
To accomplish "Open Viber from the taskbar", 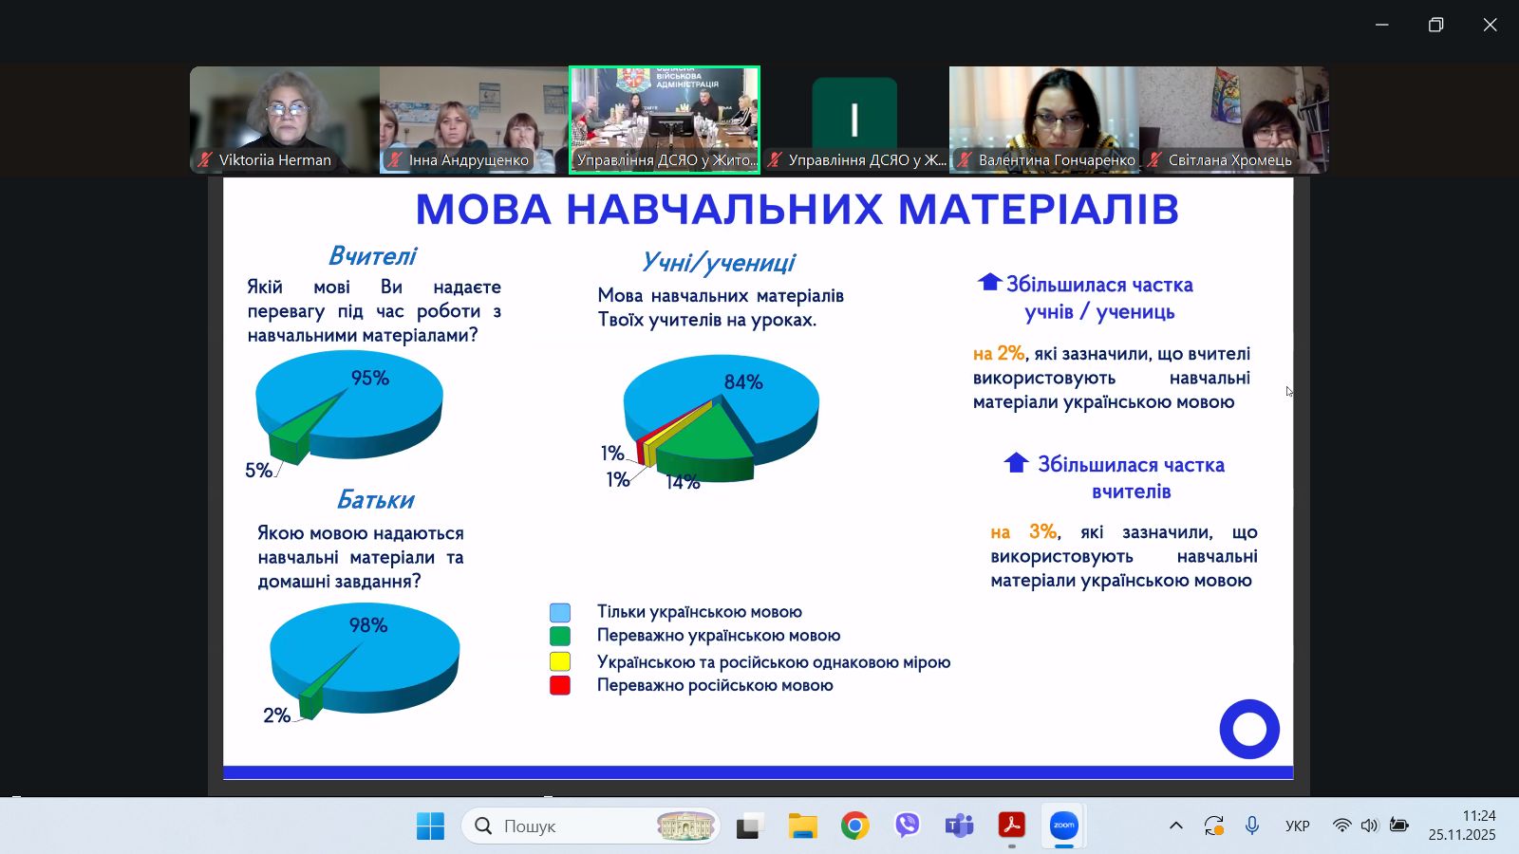I will click(908, 826).
